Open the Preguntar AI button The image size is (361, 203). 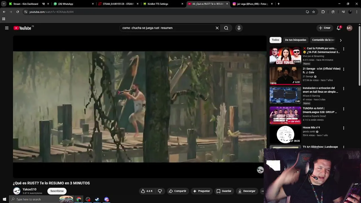201,191
